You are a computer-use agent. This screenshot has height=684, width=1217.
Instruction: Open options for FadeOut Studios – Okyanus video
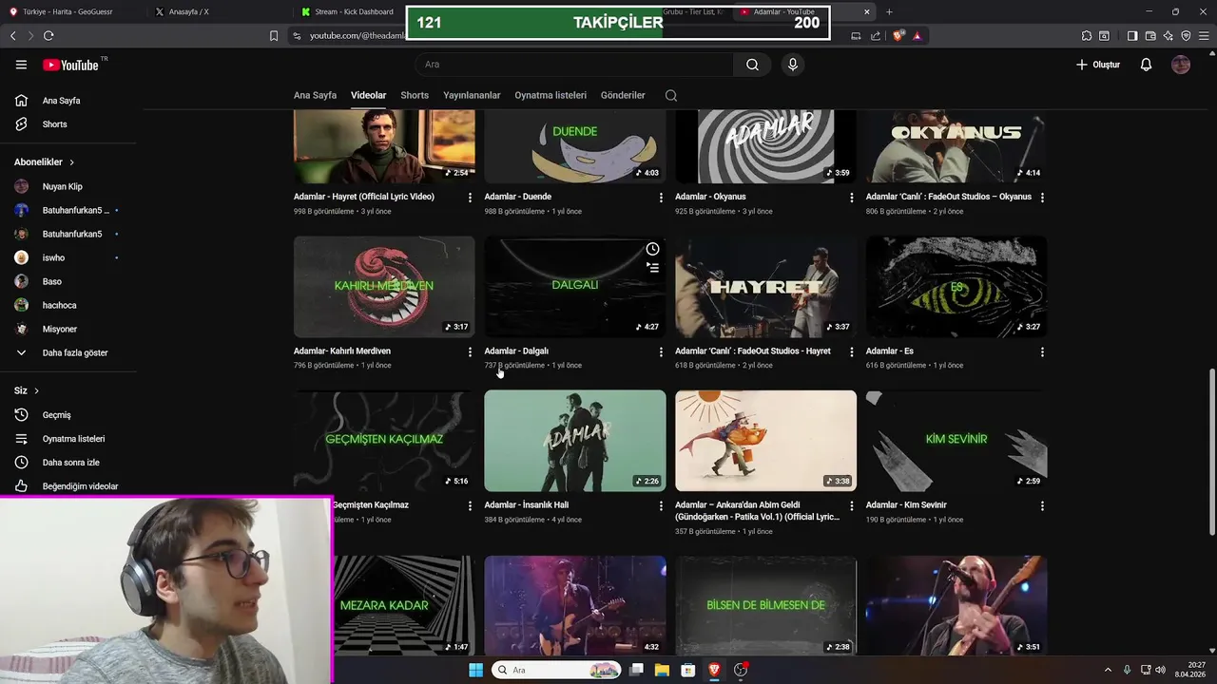pos(1042,198)
